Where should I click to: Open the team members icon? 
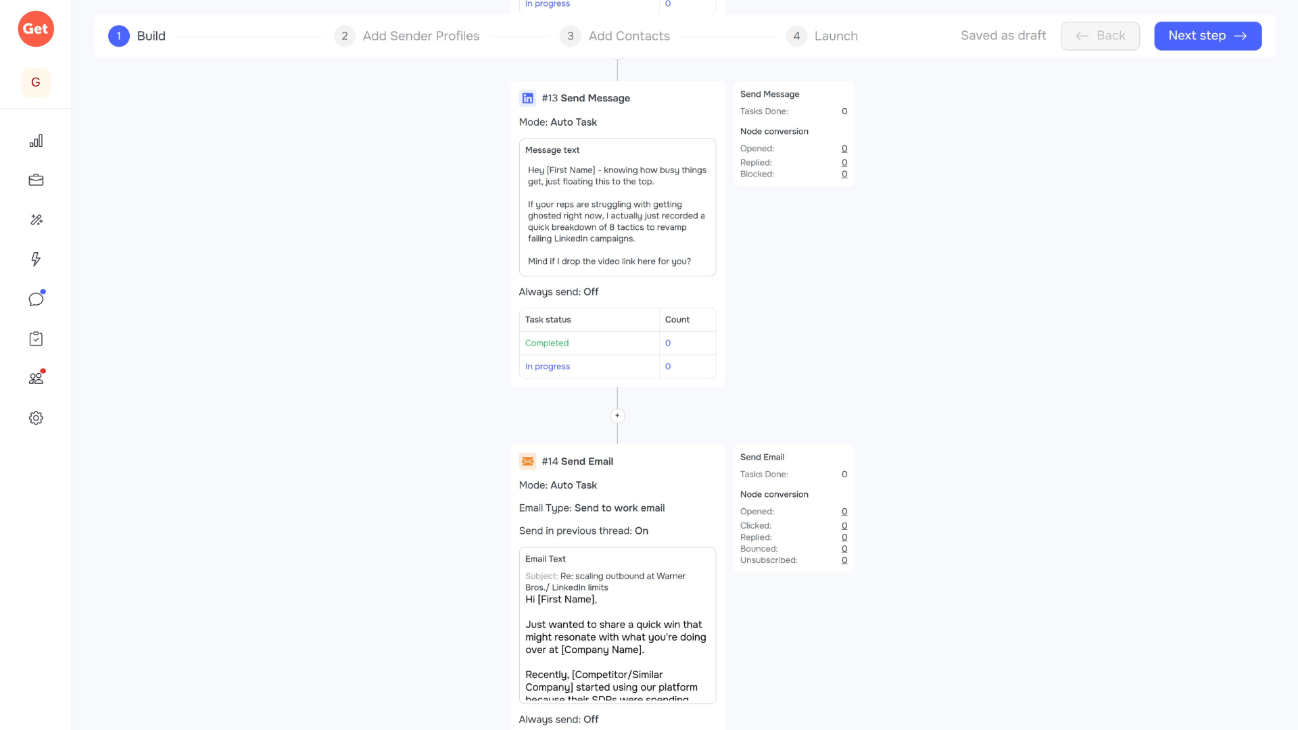pos(36,379)
